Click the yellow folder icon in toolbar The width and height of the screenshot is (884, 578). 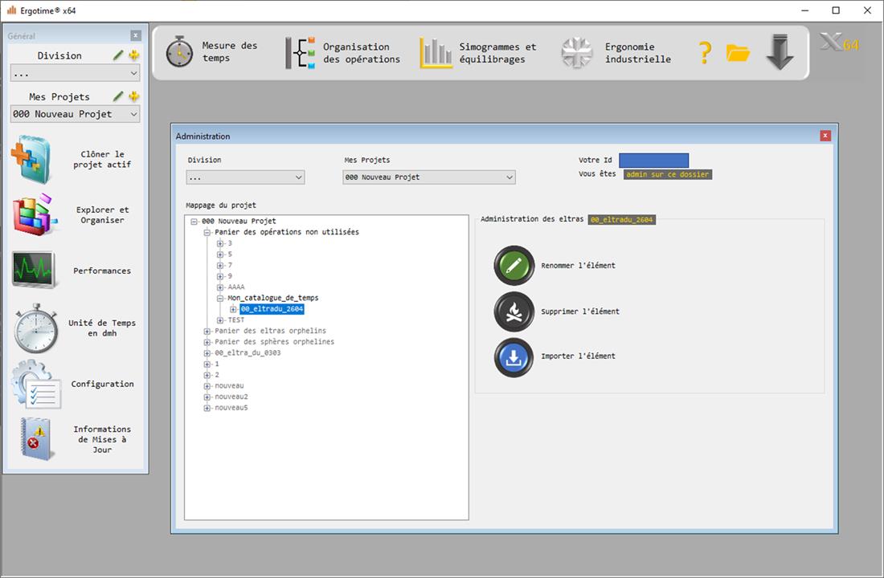[738, 53]
